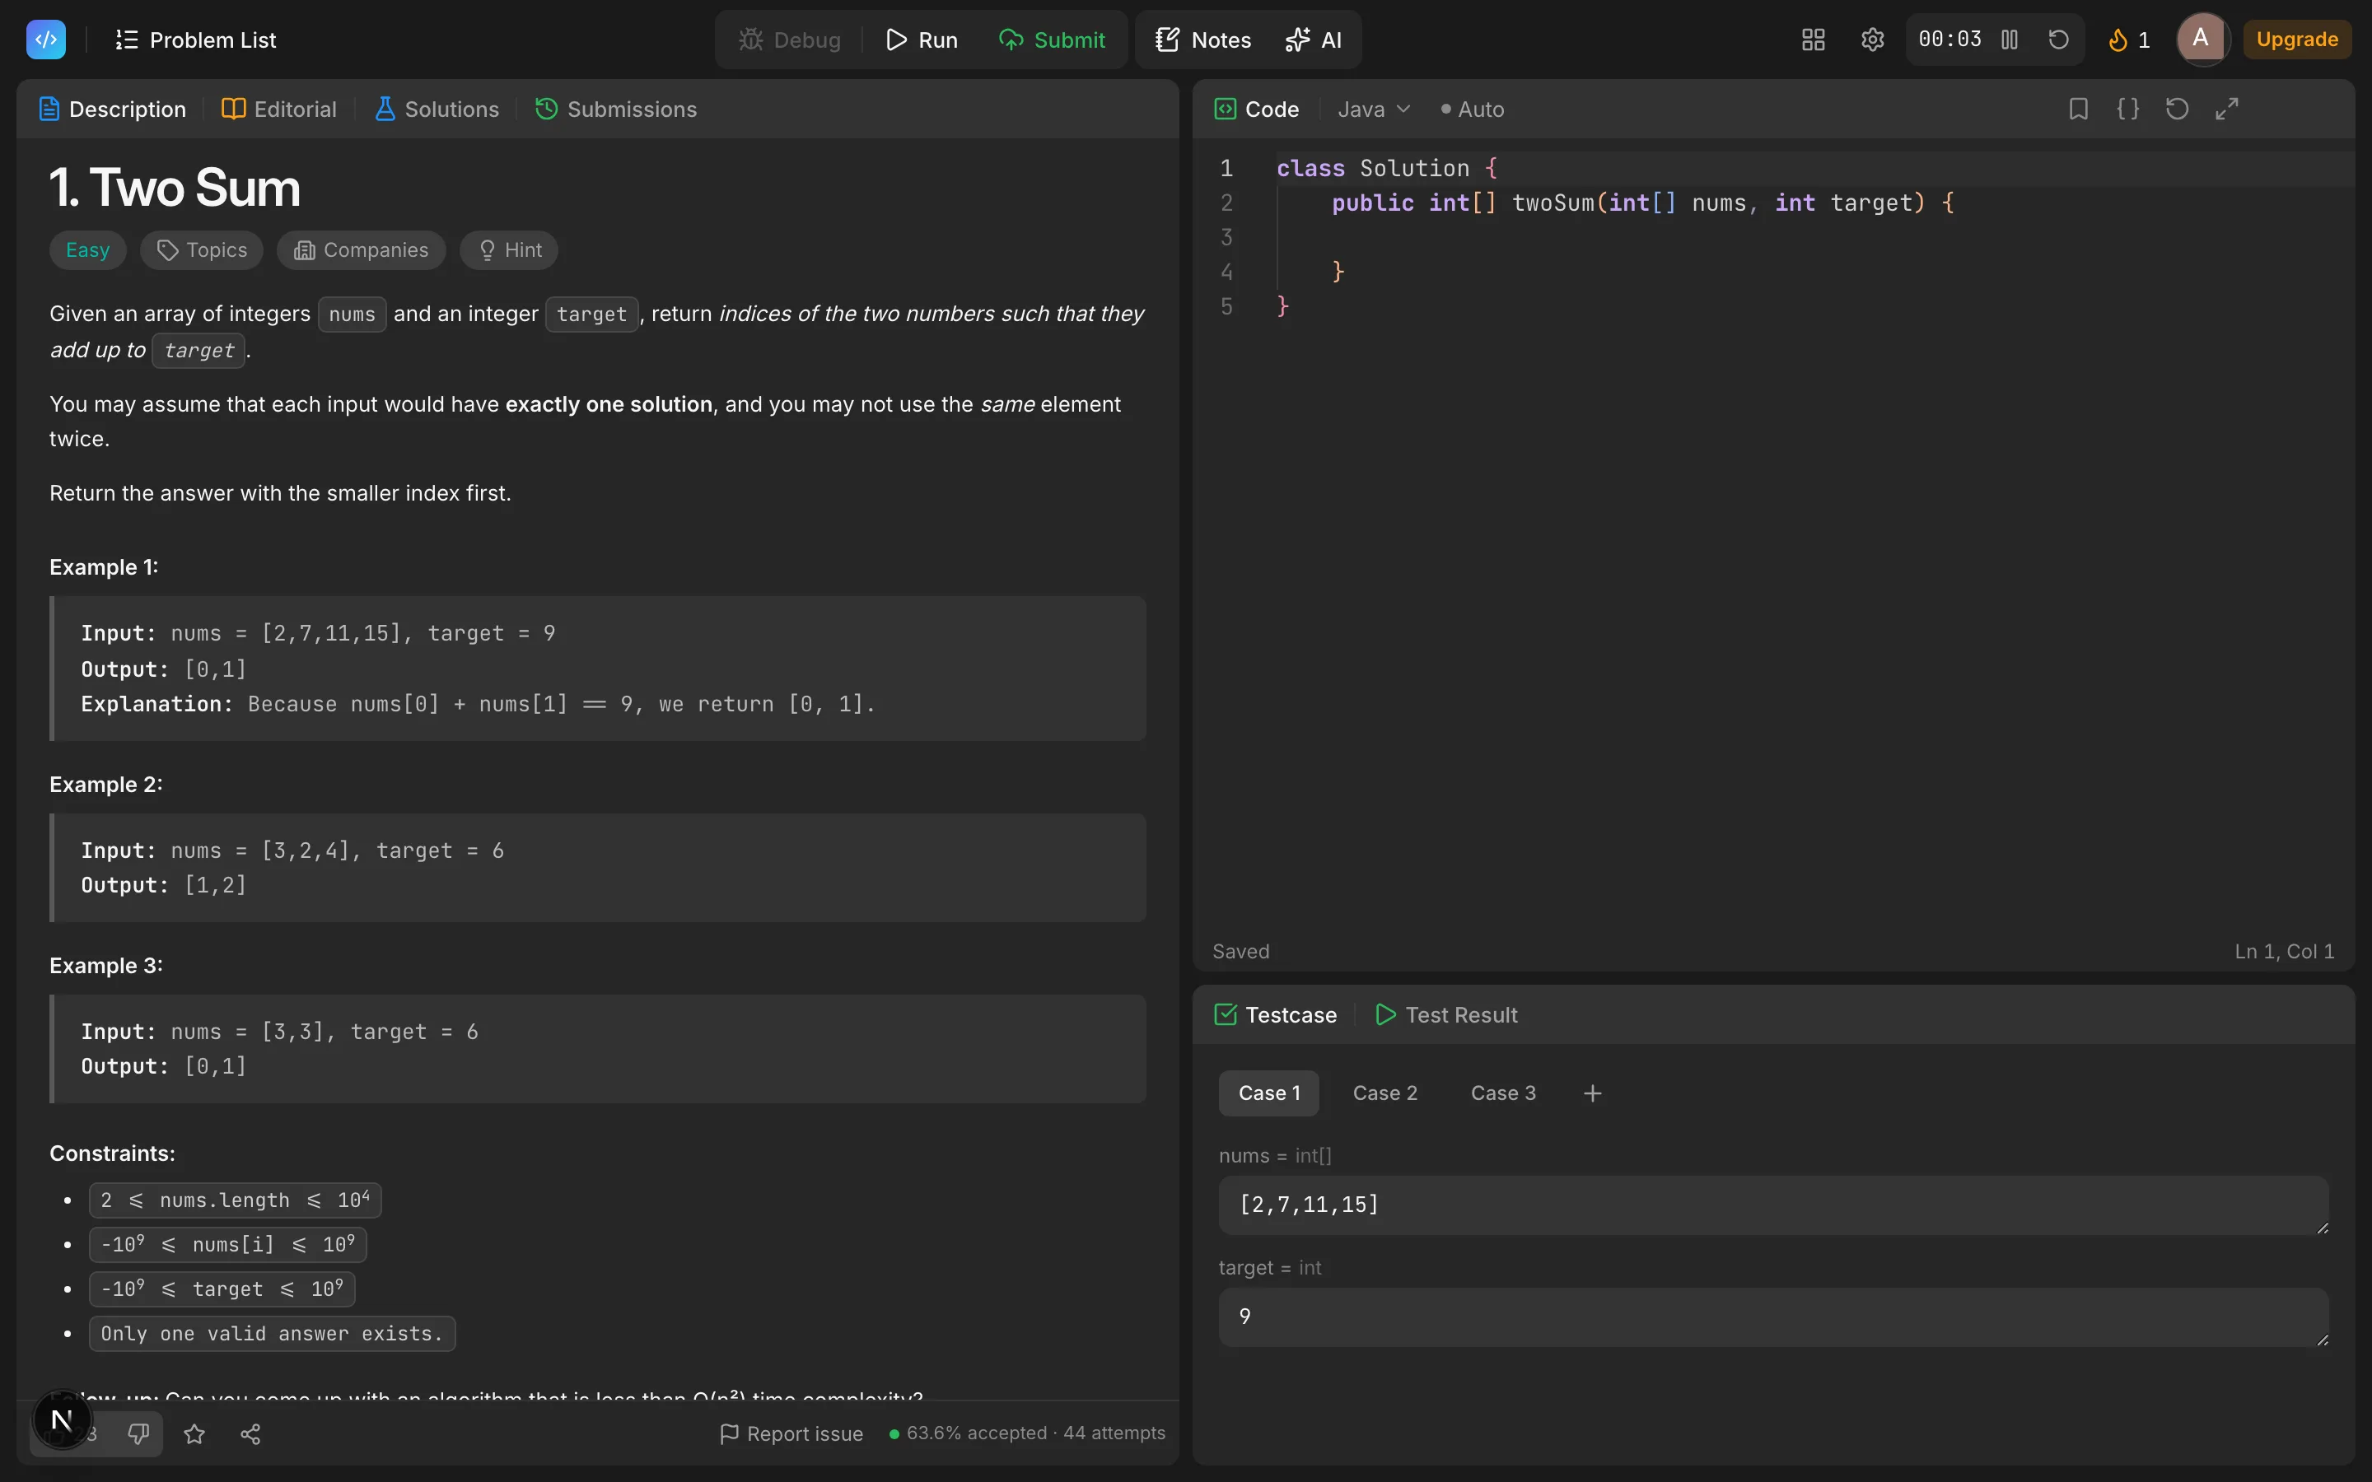The height and width of the screenshot is (1482, 2372).
Task: Click the code logo icon in the header
Action: 46,40
